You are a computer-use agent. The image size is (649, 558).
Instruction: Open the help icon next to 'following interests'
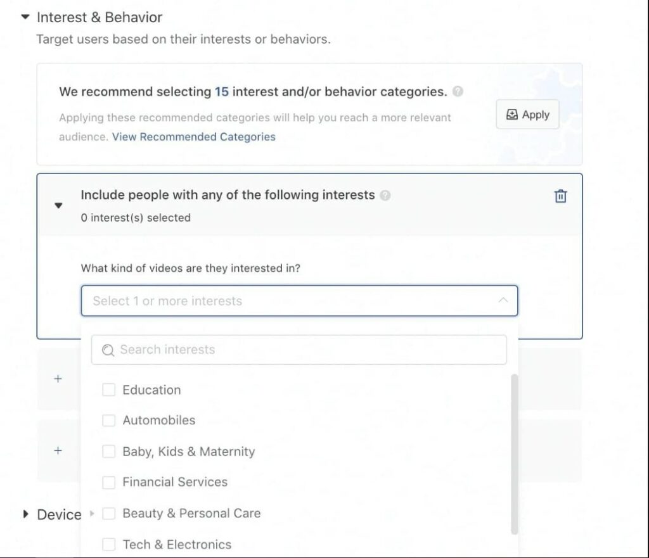(385, 195)
